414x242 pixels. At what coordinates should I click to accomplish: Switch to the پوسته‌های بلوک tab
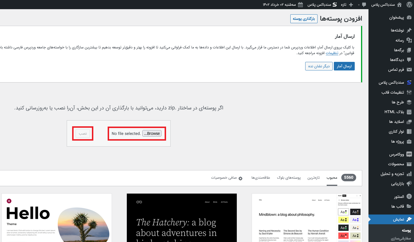tap(289, 178)
